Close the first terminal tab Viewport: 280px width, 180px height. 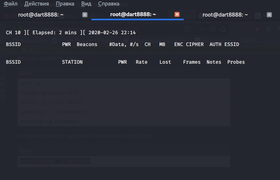(x=85, y=15)
